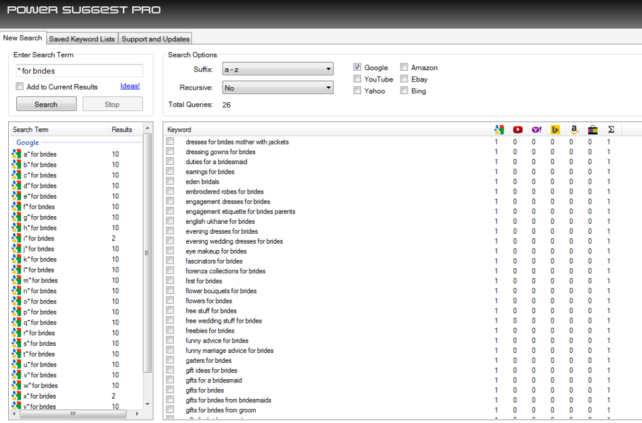
Task: Click the Google column header icon
Action: click(x=499, y=130)
